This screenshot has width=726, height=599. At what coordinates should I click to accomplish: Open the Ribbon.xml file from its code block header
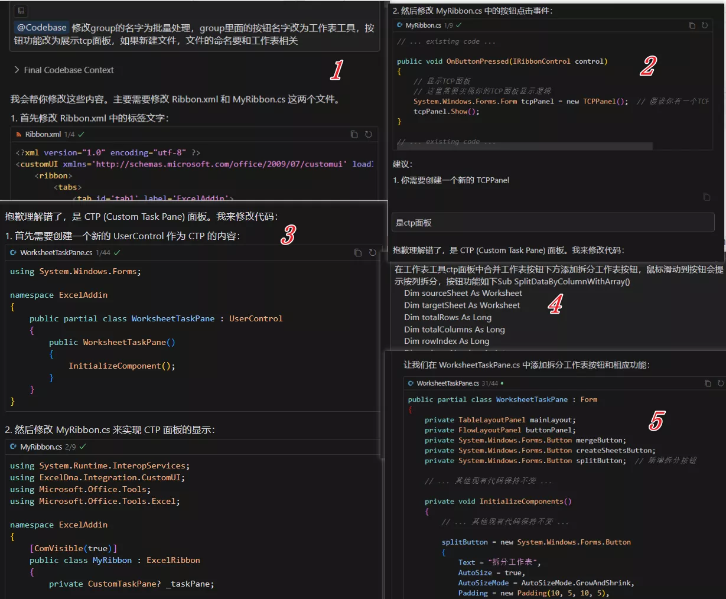coord(43,135)
